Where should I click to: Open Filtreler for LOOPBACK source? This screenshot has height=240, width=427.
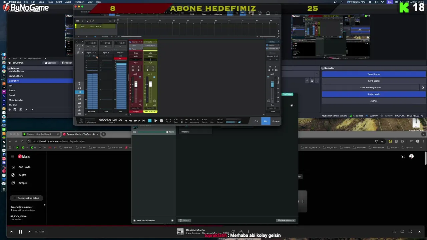(x=67, y=63)
